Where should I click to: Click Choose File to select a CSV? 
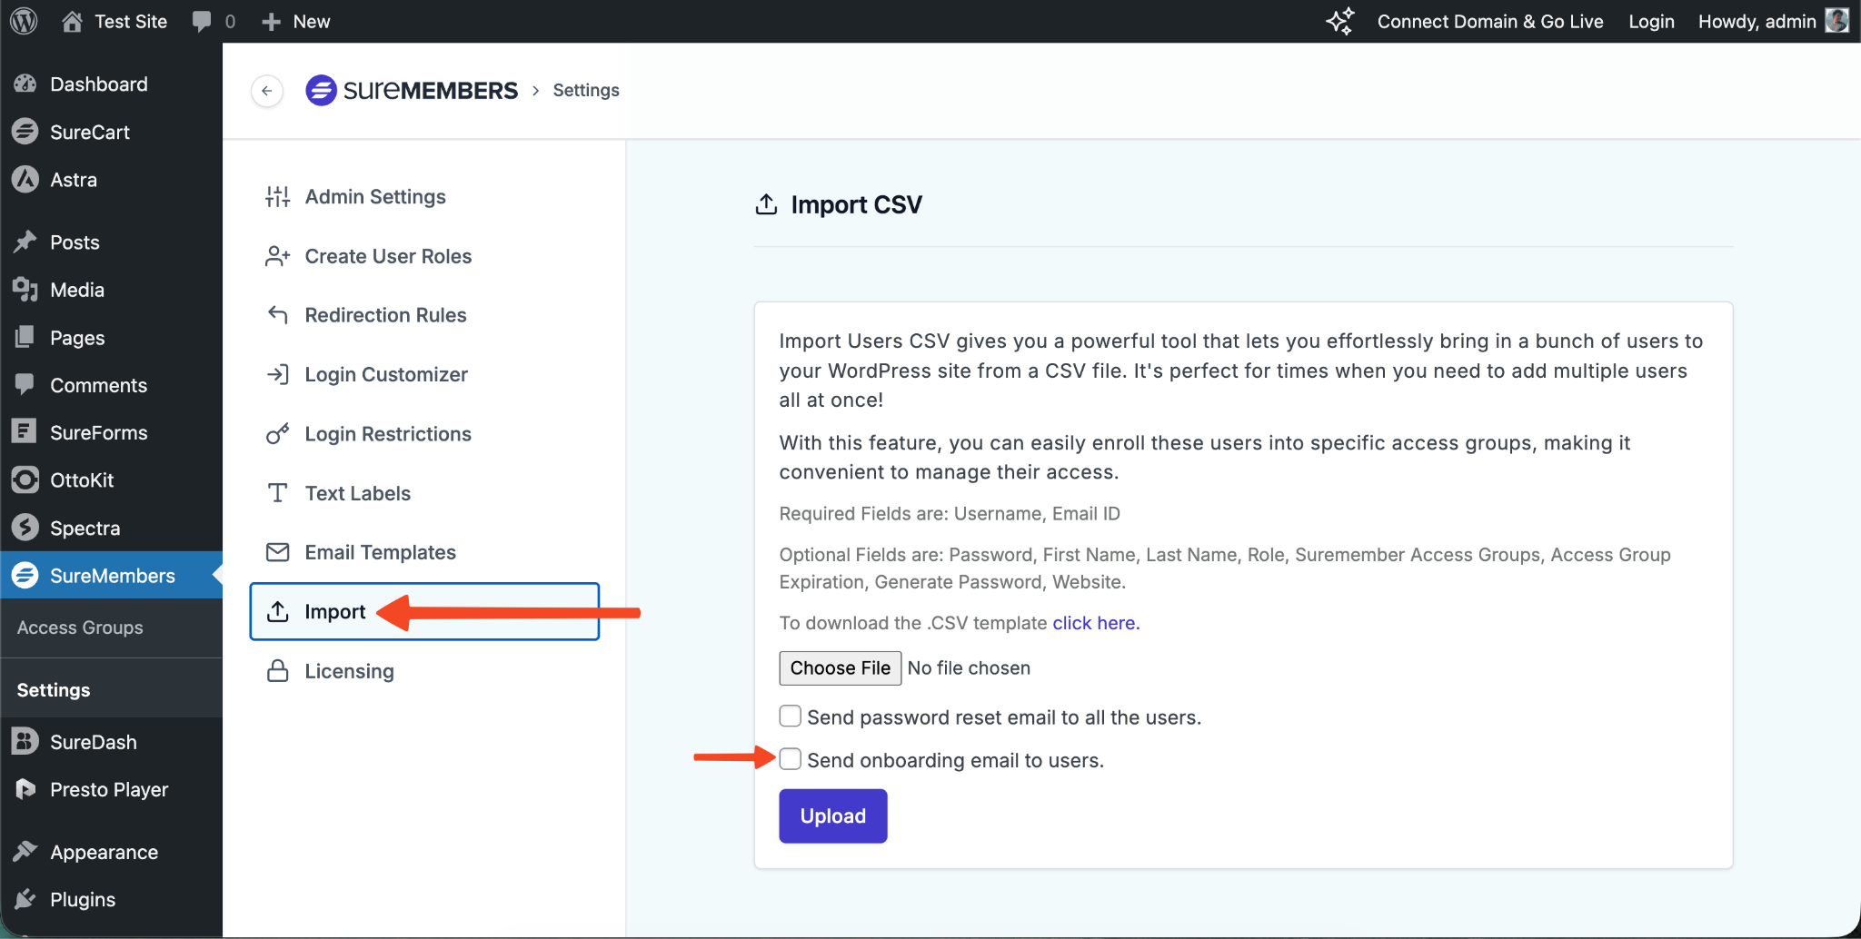(840, 668)
